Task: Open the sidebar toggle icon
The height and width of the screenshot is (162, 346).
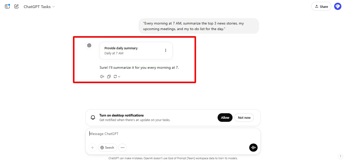Action: [x=7, y=6]
